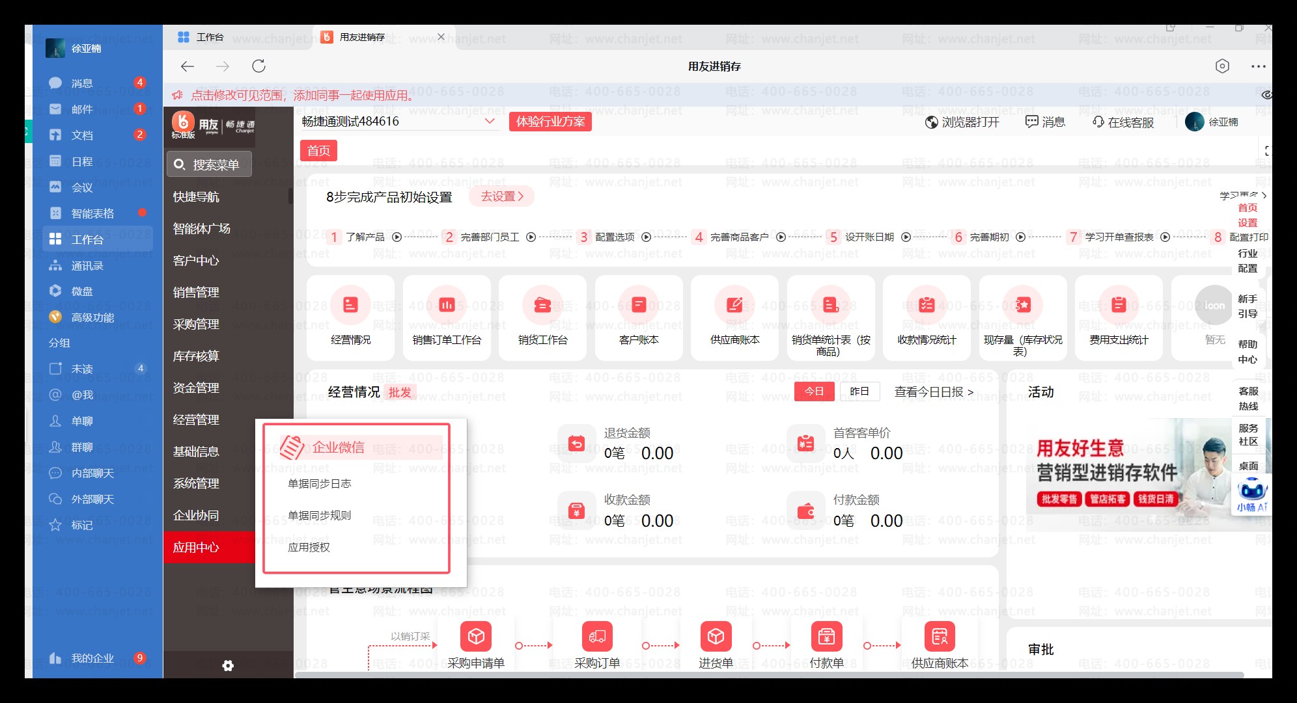The width and height of the screenshot is (1297, 703).
Task: Open 帮助中心 in the right rail
Action: [x=1248, y=352]
